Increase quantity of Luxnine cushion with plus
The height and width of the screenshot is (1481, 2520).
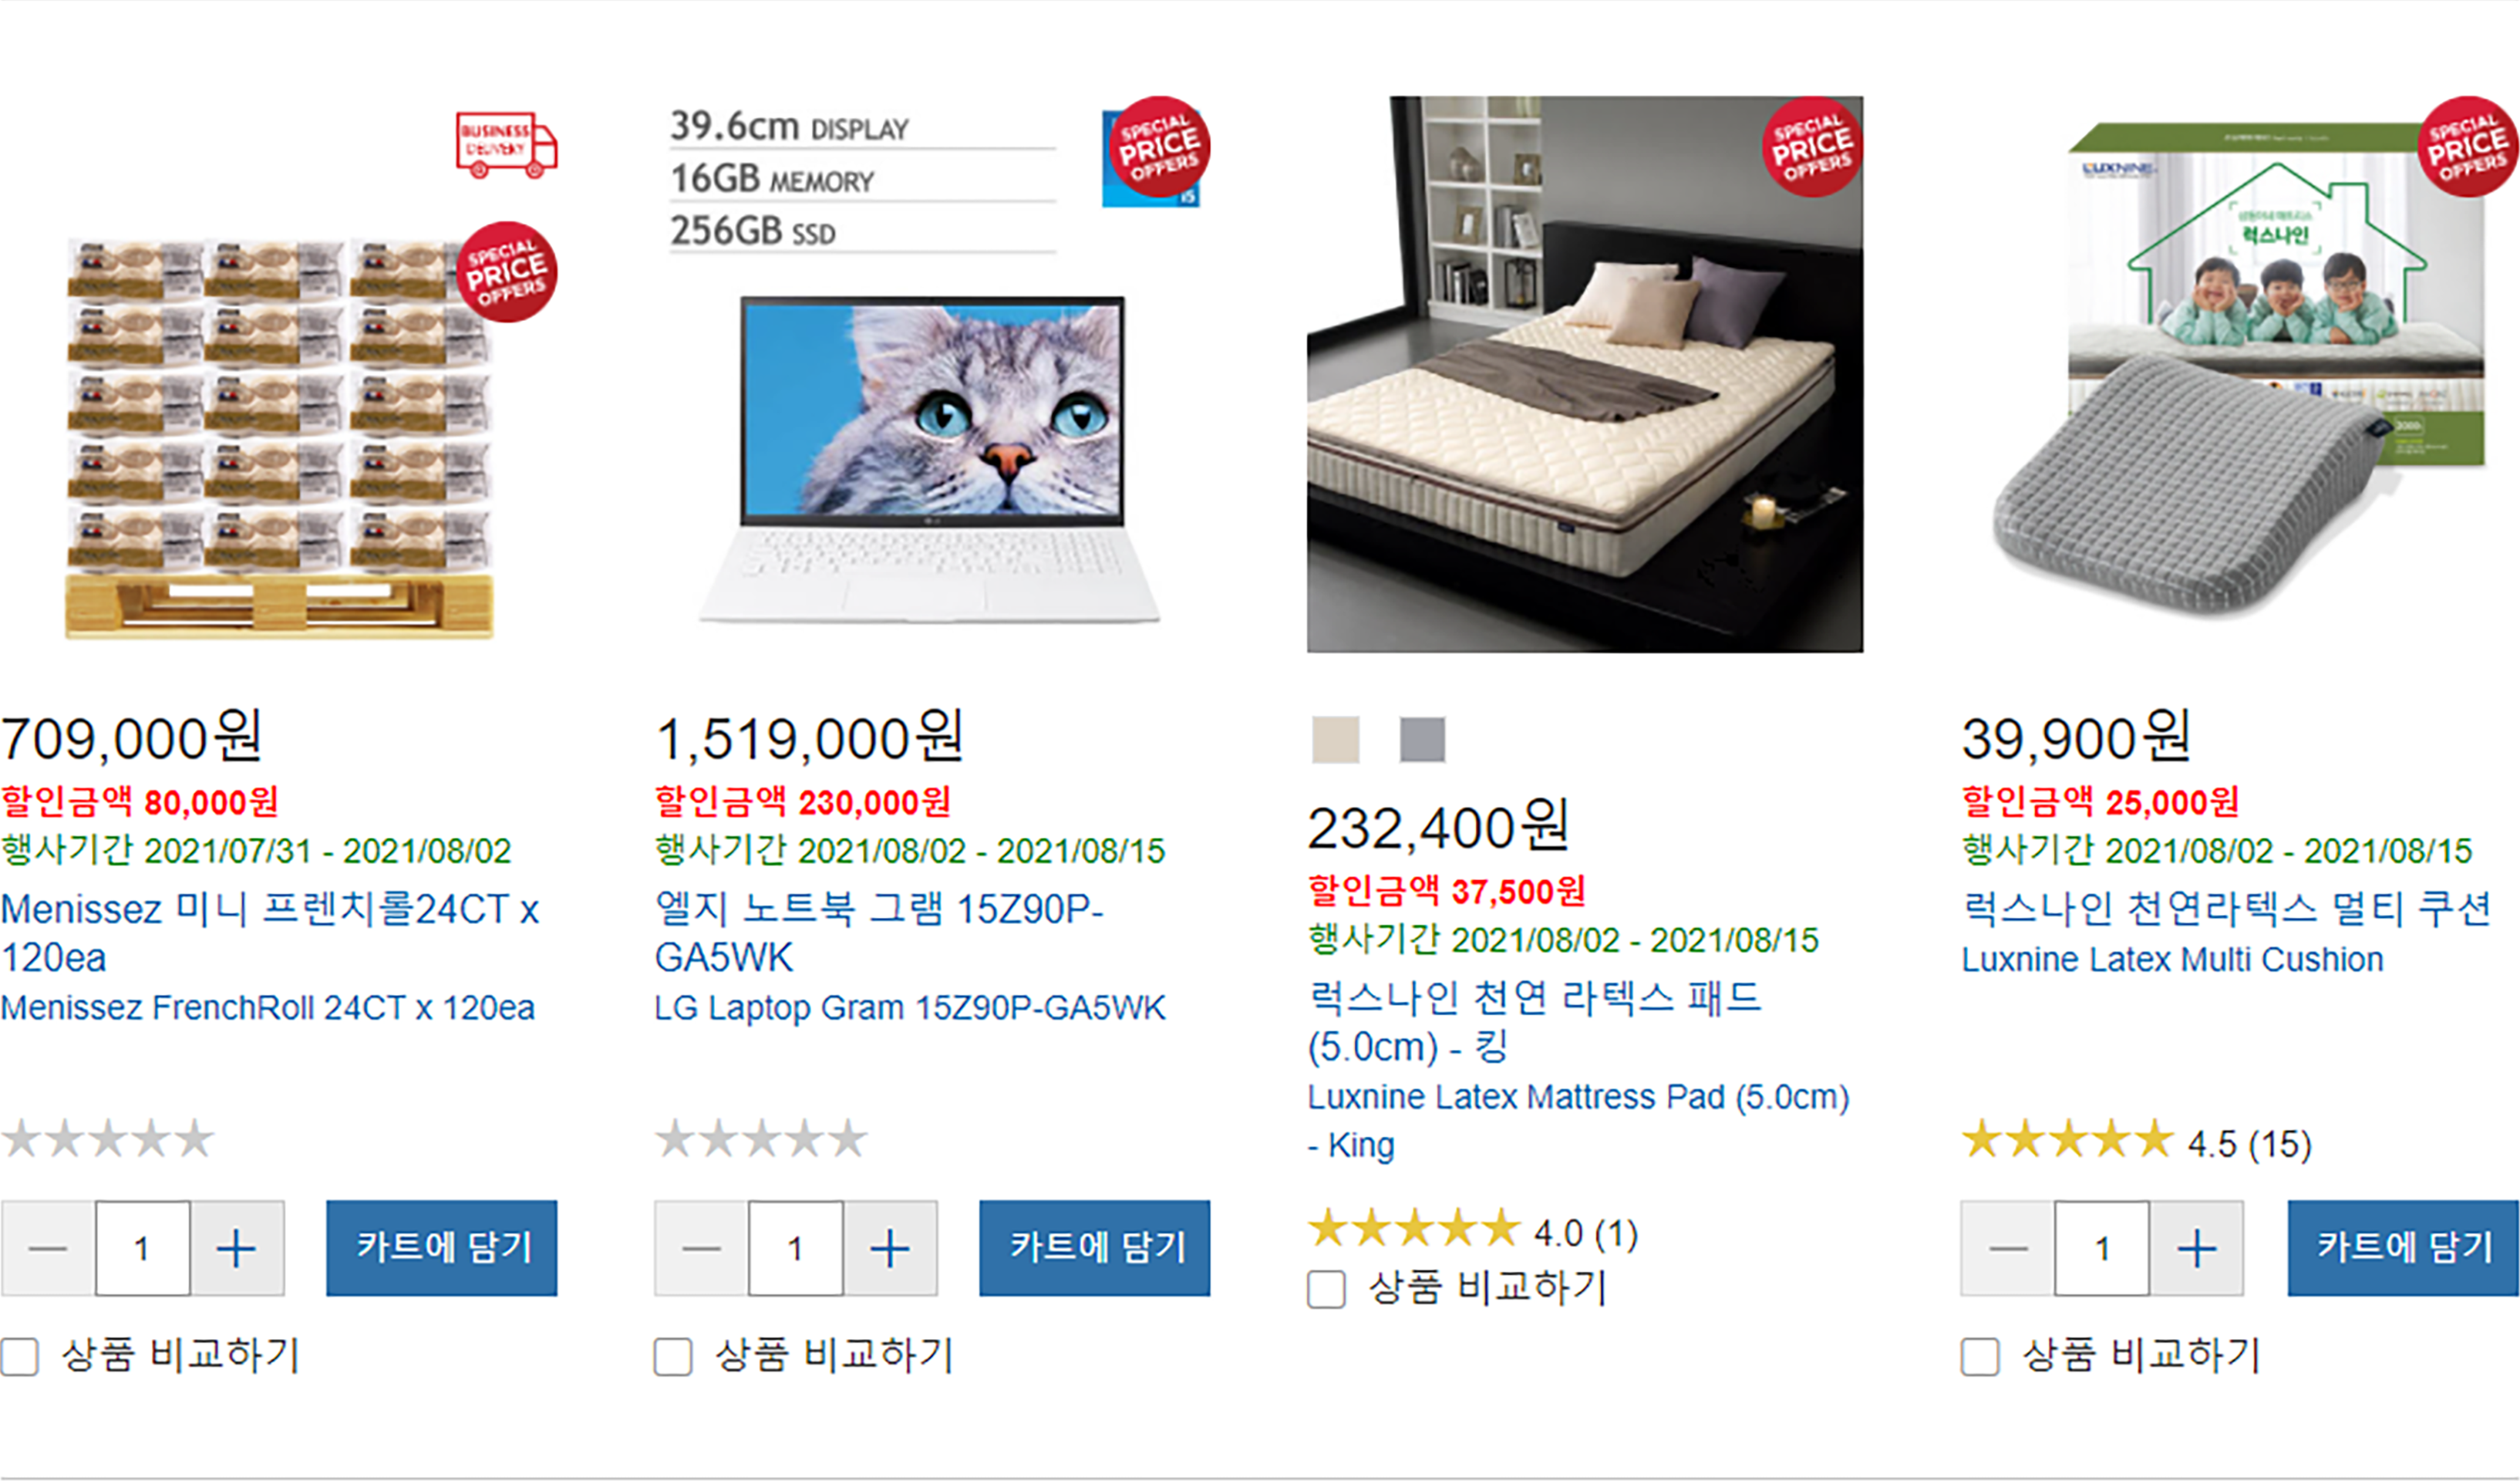(2196, 1248)
